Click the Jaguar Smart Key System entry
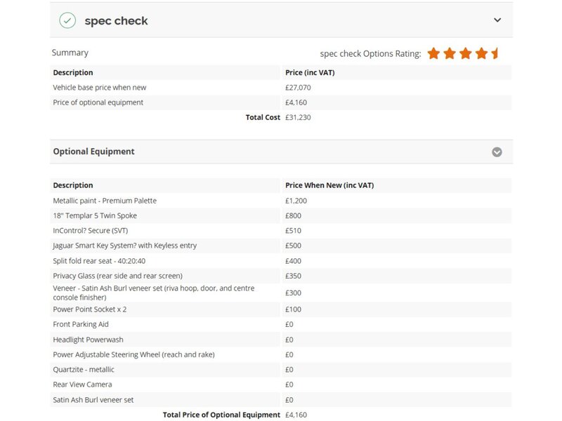The height and width of the screenshot is (421, 562). [x=125, y=246]
